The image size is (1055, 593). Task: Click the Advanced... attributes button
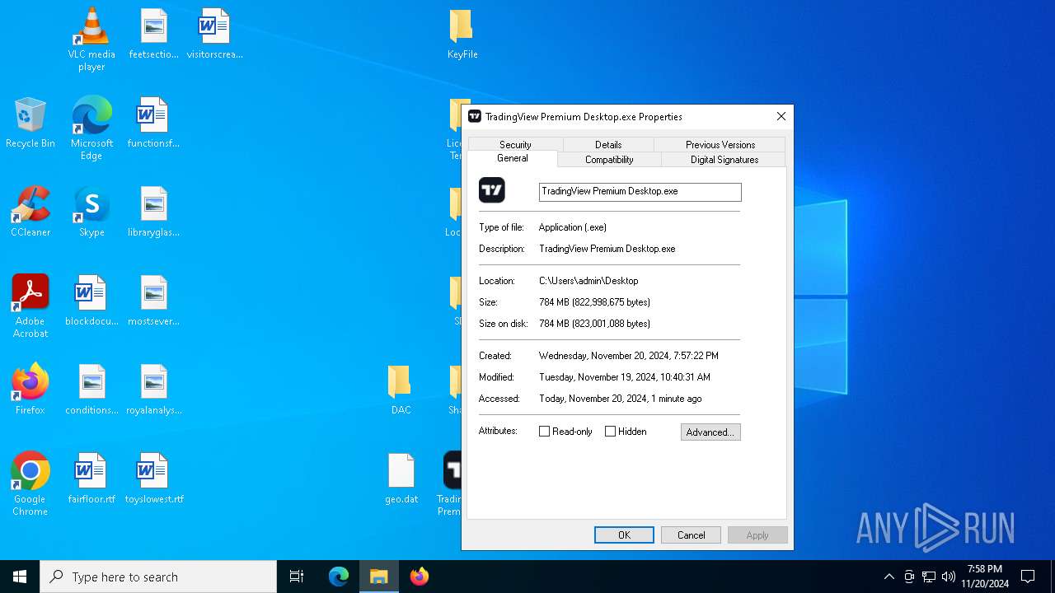[x=710, y=432]
